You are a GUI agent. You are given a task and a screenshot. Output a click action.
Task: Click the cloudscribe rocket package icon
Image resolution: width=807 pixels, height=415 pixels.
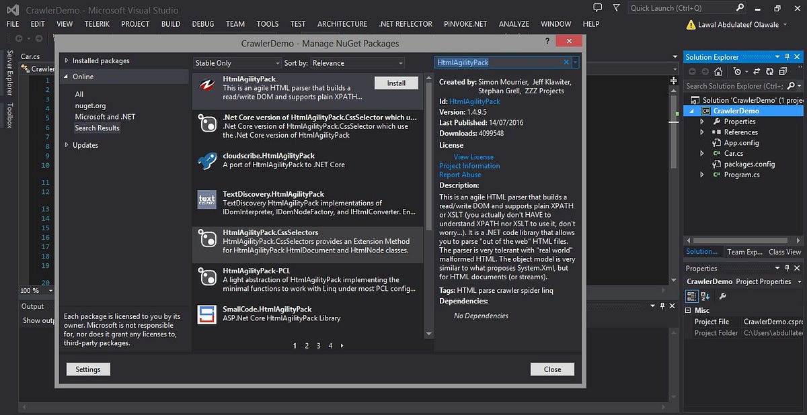206,161
